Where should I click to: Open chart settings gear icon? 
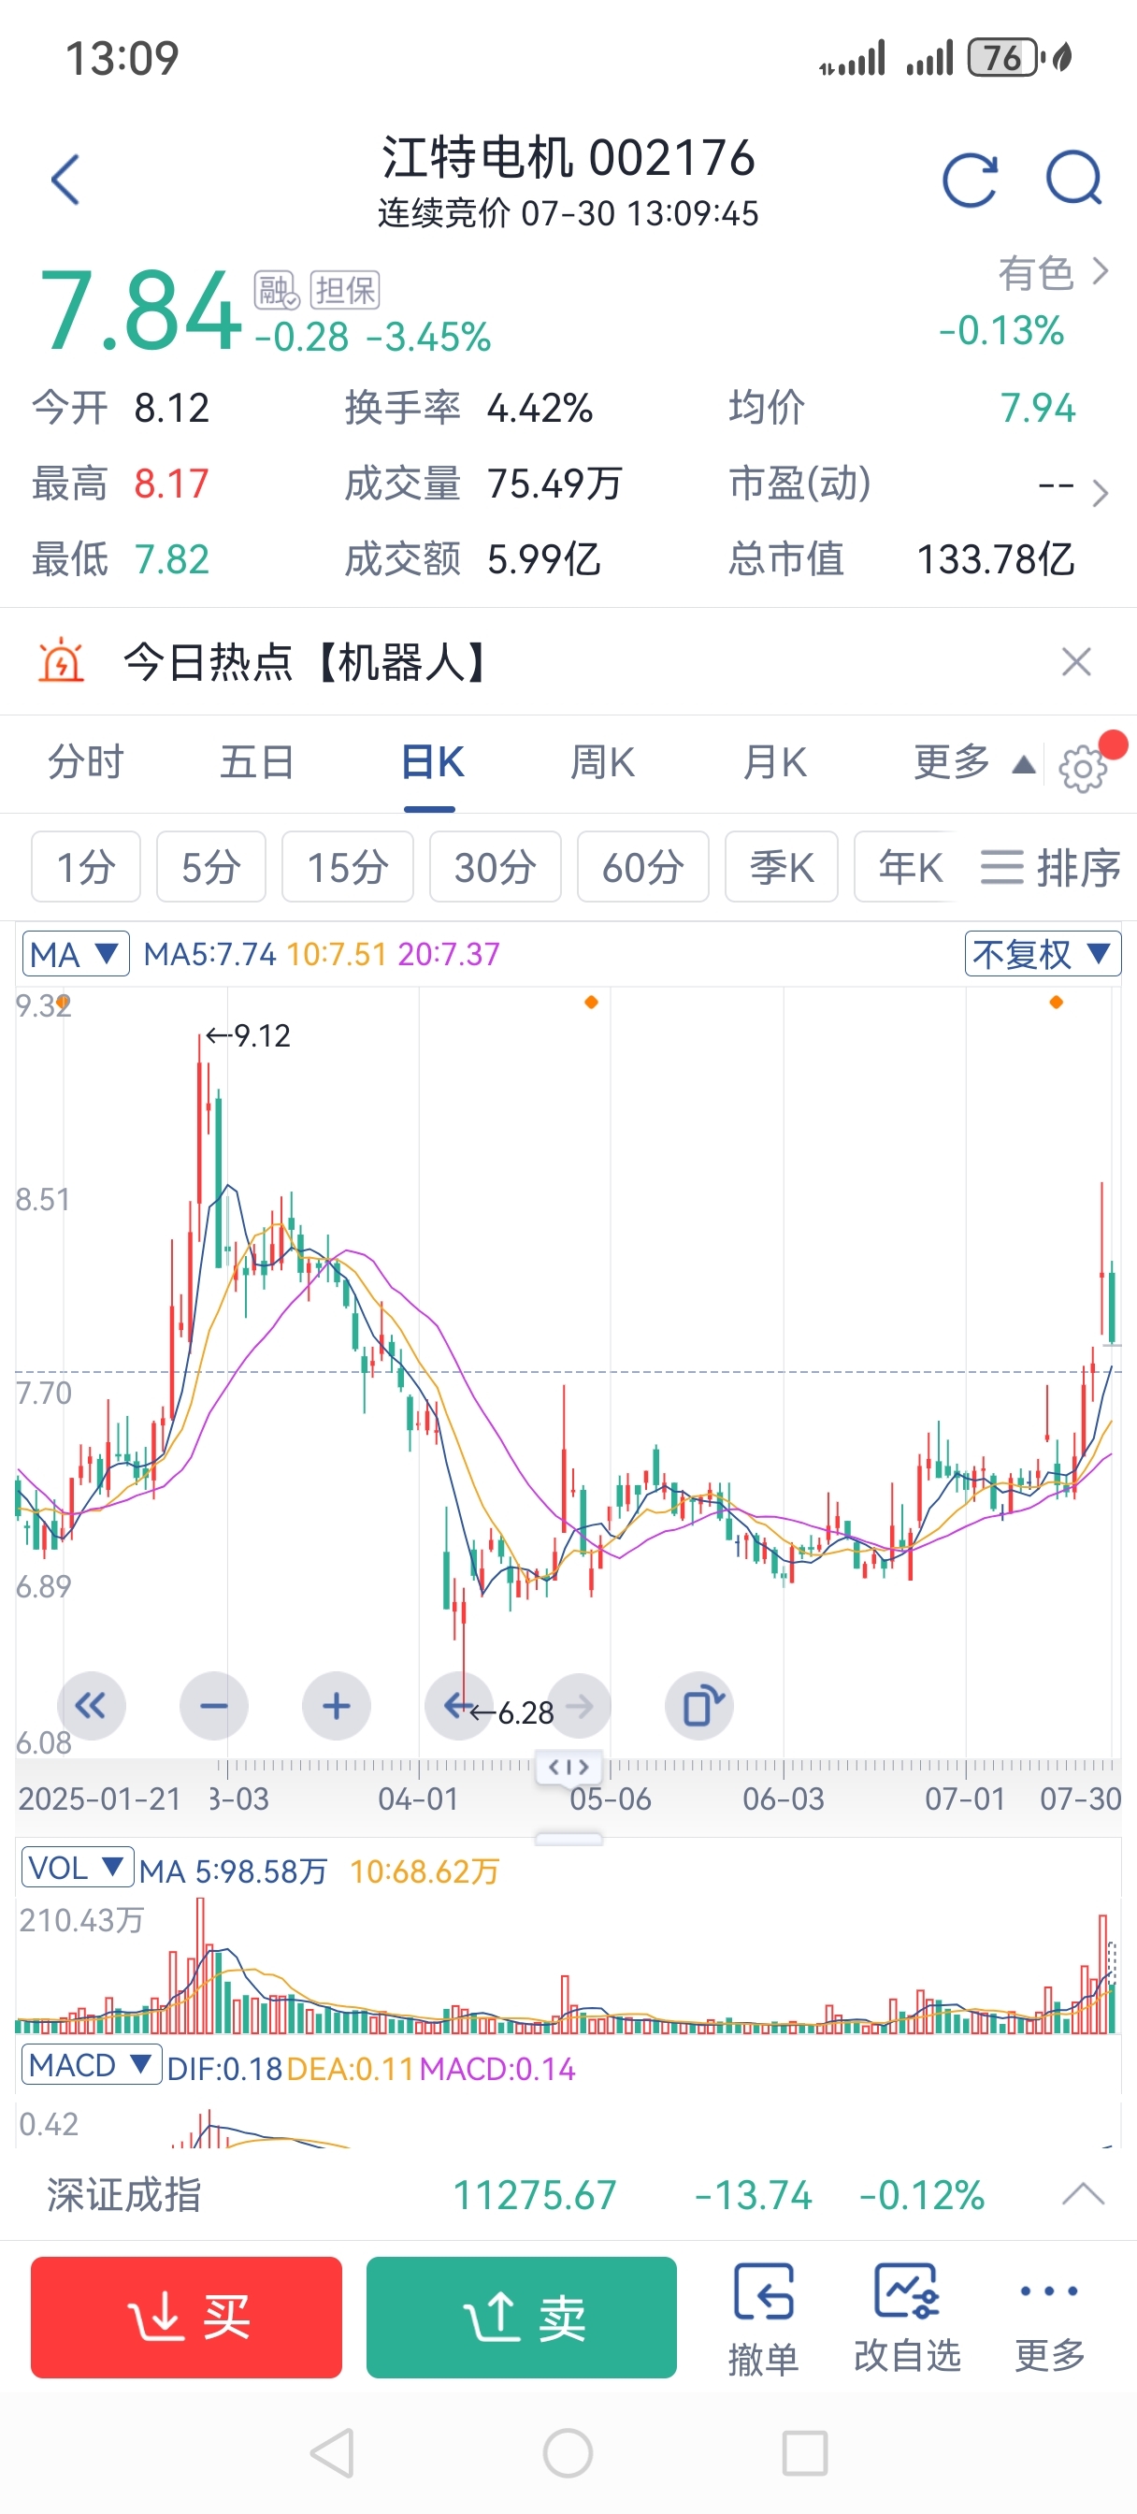pyautogui.click(x=1083, y=769)
